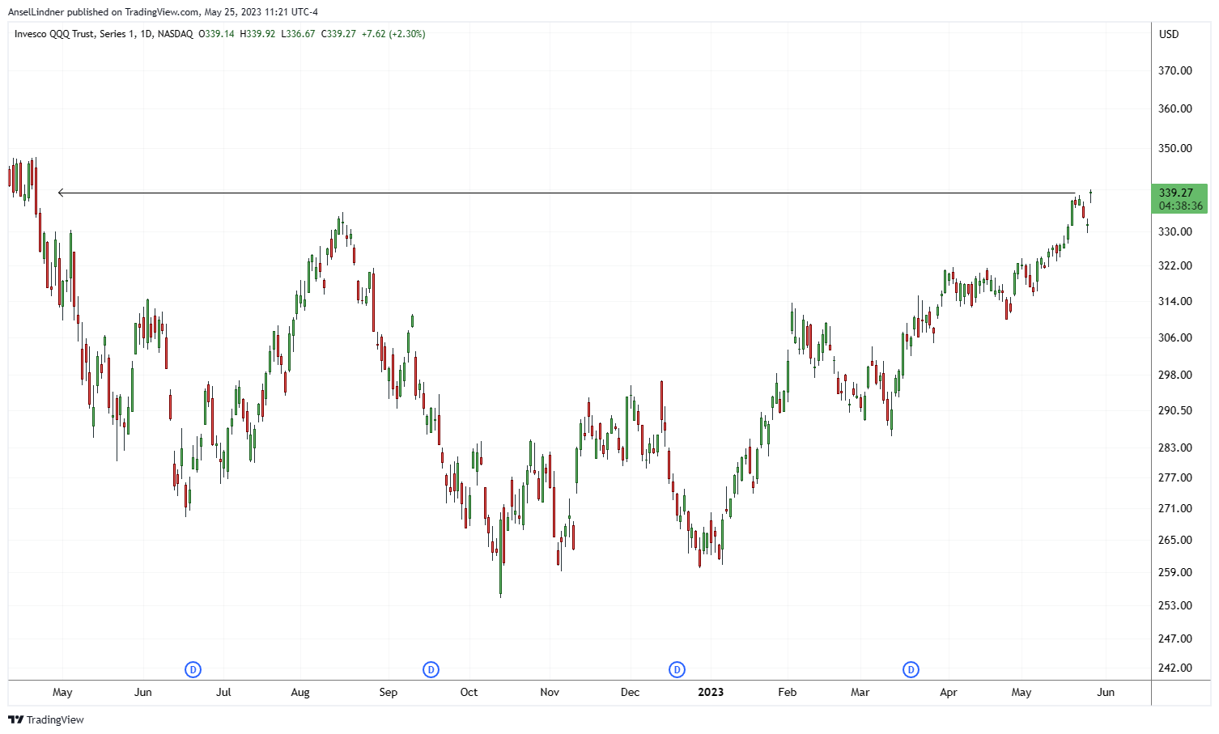Viewport: 1219px width, 734px height.
Task: Click the May label at left of time axis
Action: click(x=62, y=692)
